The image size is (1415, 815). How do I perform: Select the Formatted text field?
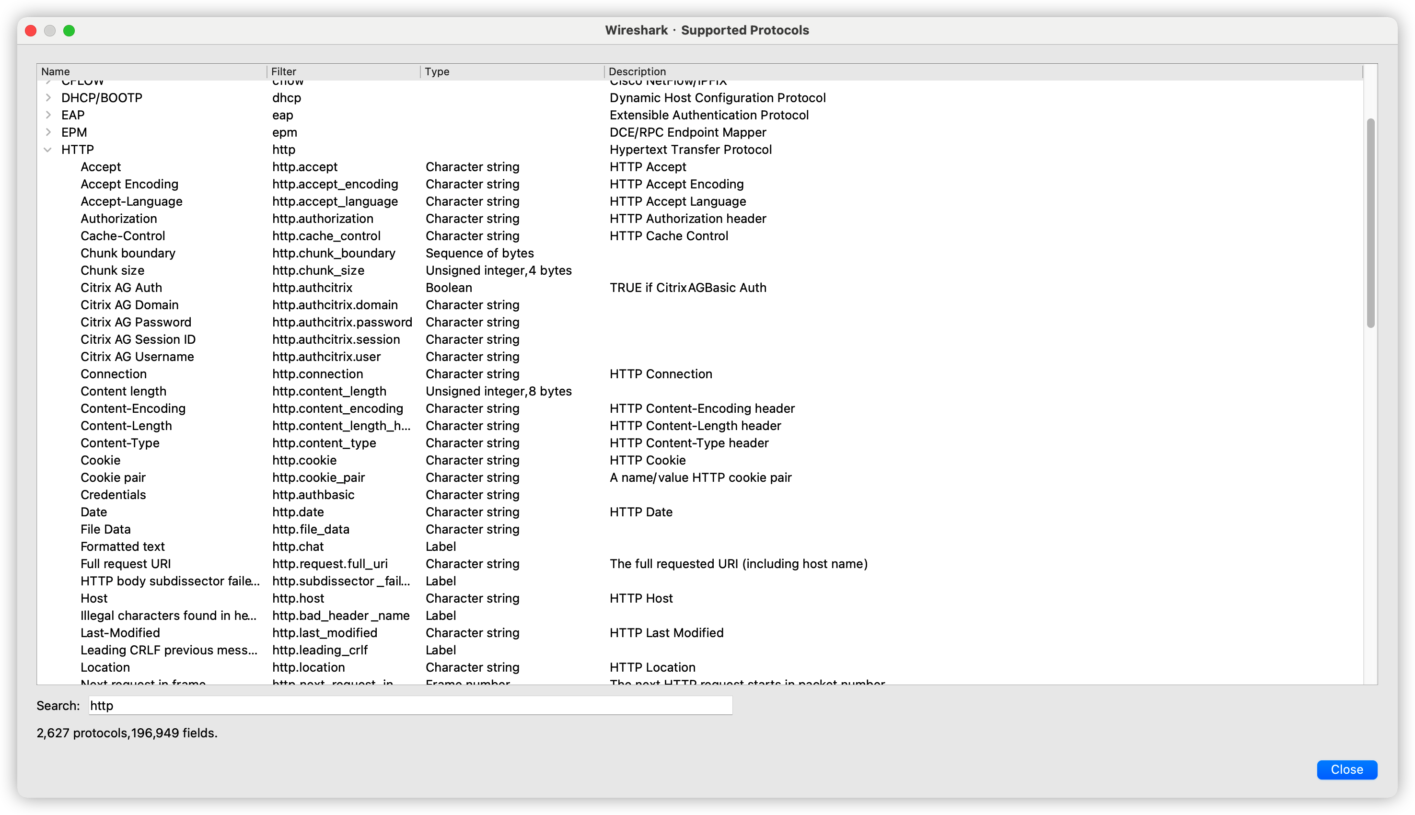point(699,547)
